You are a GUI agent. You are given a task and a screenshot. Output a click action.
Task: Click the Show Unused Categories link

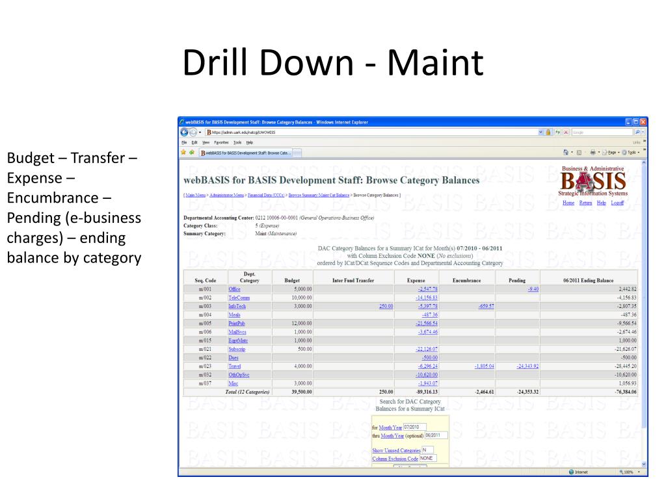(396, 451)
